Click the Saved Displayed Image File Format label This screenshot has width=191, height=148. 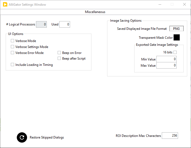point(142,29)
